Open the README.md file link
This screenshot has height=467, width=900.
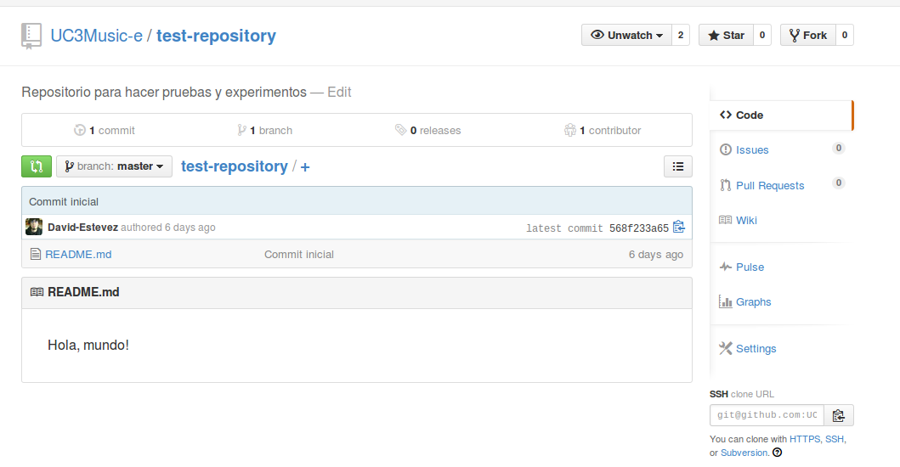[78, 254]
